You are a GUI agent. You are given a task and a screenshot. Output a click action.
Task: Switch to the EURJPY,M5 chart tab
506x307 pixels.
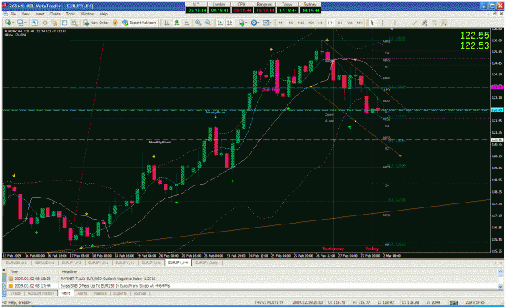pyautogui.click(x=71, y=262)
